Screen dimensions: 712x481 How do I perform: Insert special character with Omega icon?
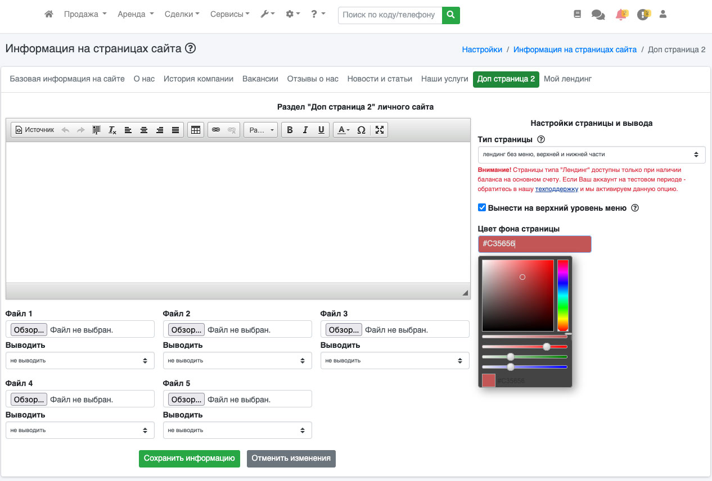pyautogui.click(x=362, y=130)
